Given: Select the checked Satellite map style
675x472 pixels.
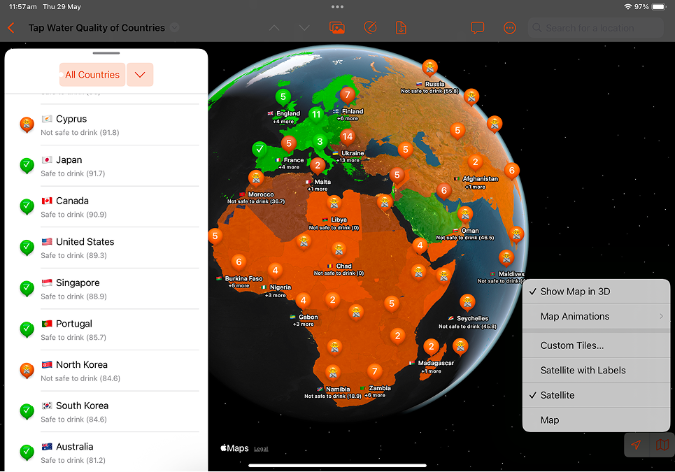Looking at the screenshot, I should point(596,395).
